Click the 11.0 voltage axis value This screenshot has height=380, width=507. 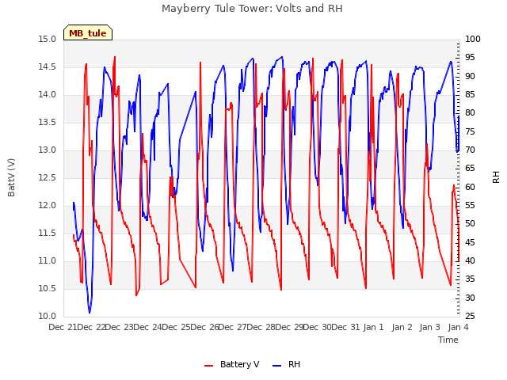[x=48, y=261]
